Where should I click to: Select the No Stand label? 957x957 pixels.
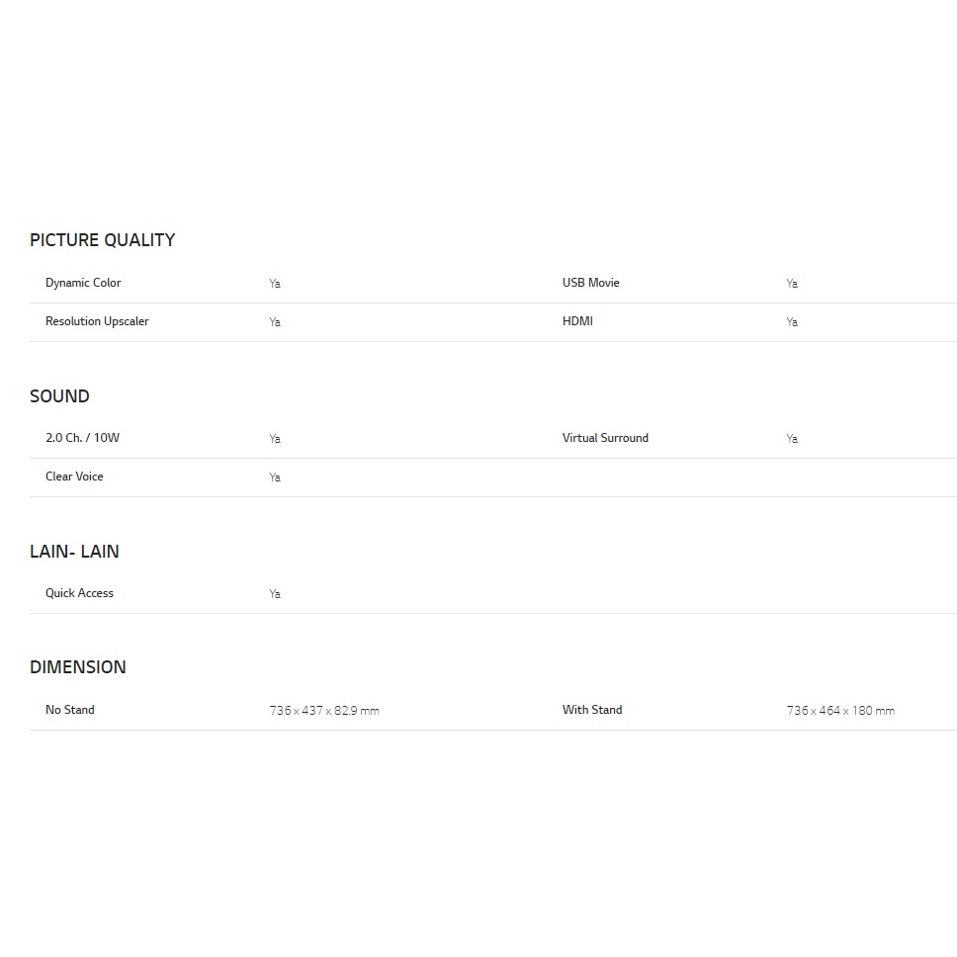70,710
